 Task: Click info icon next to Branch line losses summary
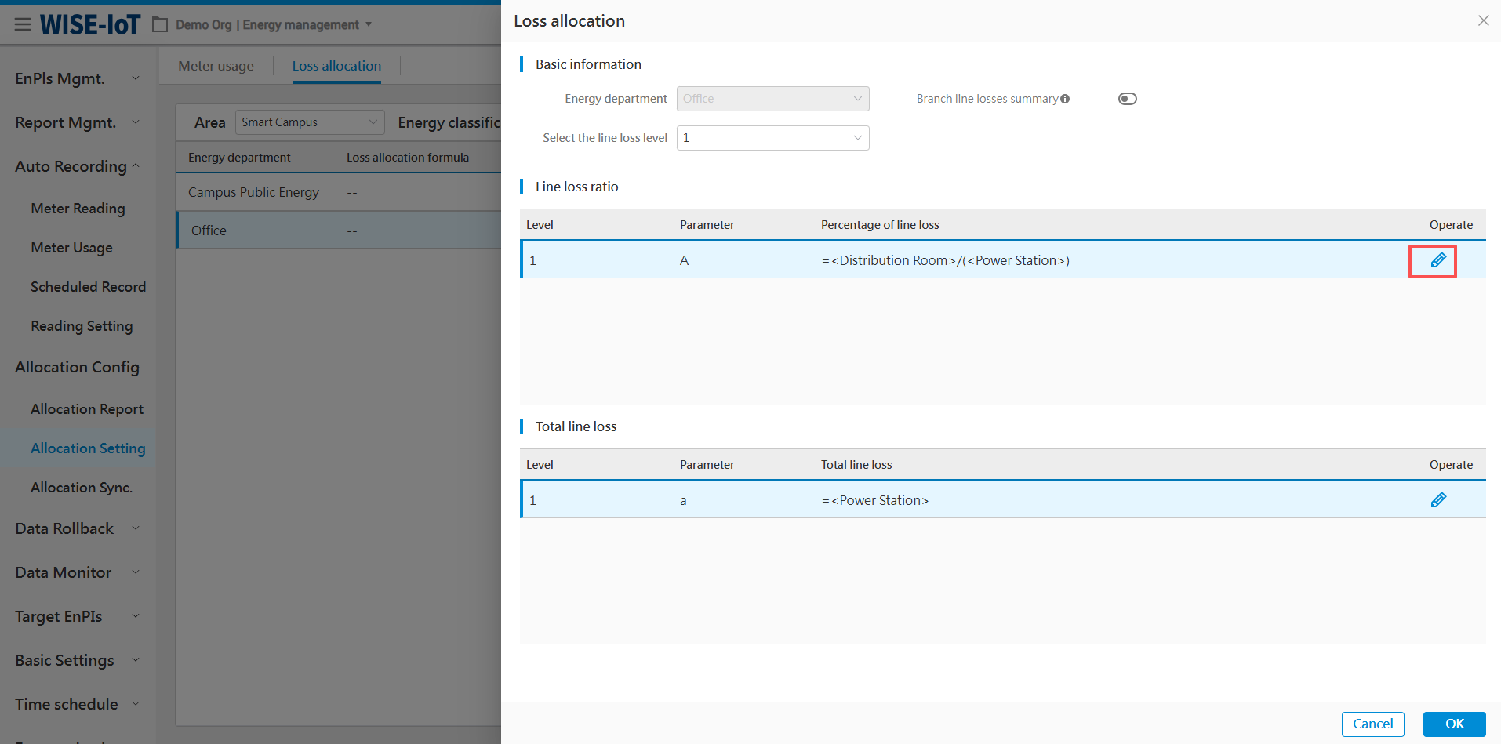(x=1065, y=99)
